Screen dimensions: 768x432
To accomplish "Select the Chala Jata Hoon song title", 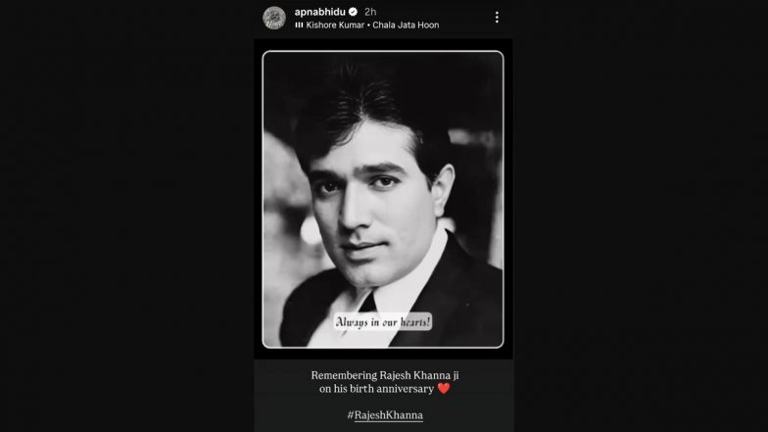I will 406,25.
